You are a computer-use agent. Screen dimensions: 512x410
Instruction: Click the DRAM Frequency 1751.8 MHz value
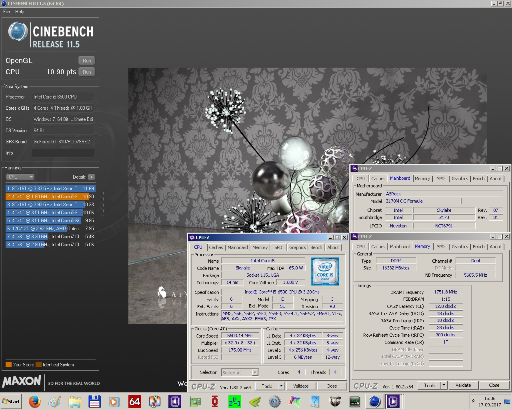click(445, 292)
